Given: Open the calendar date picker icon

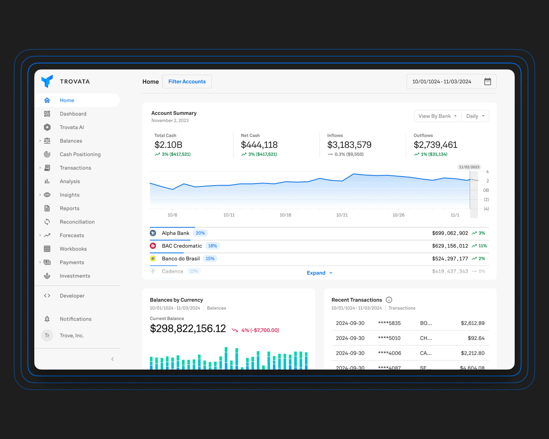Looking at the screenshot, I should click(x=488, y=81).
